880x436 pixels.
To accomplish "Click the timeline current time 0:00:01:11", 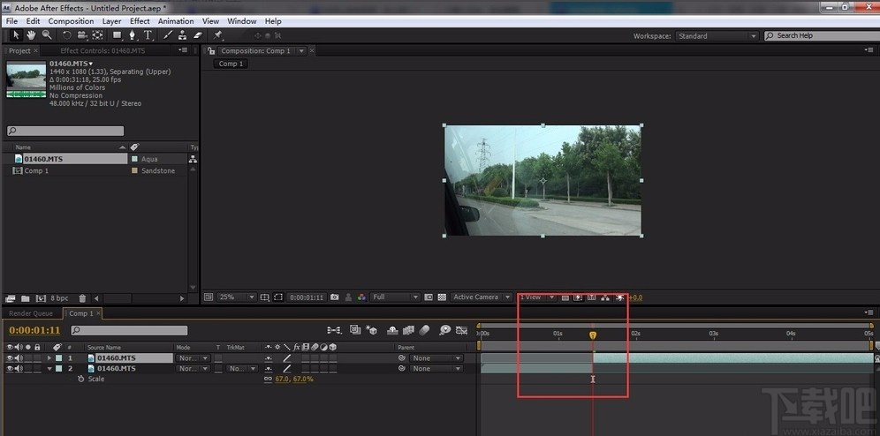I will 34,330.
